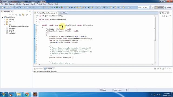Minimize the Navigator panel
Screen dimensions: 173x97
click(x=27, y=11)
